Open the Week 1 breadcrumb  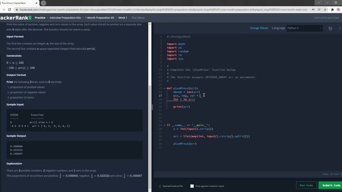(122, 18)
